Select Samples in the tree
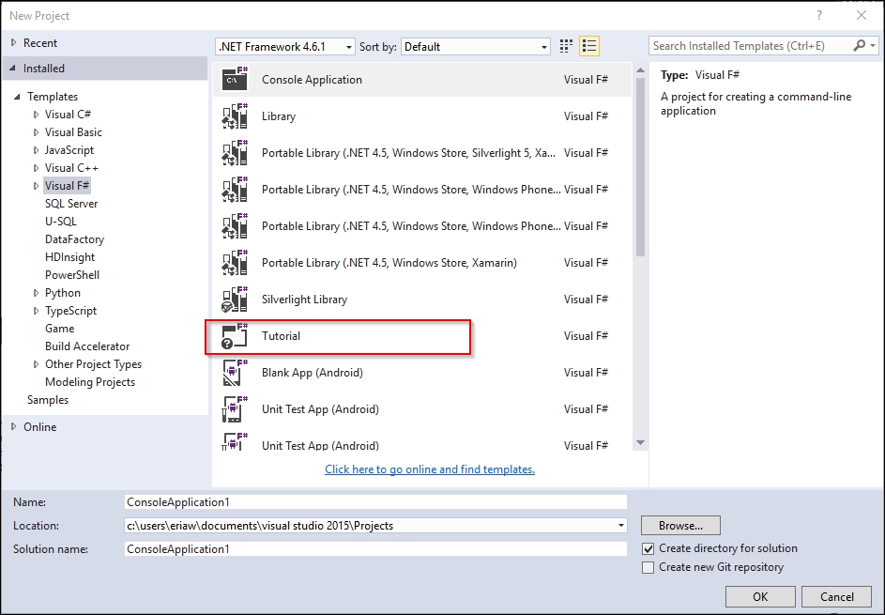Screen dimensions: 885x615 coord(48,400)
